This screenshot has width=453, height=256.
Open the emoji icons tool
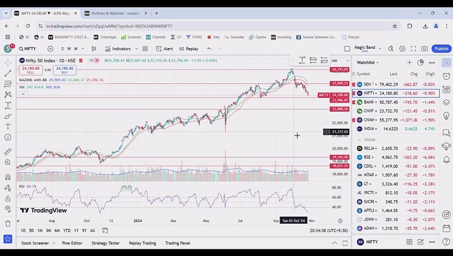[7, 137]
